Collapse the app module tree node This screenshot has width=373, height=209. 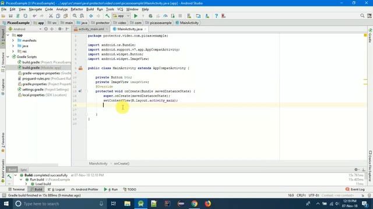coord(8,35)
